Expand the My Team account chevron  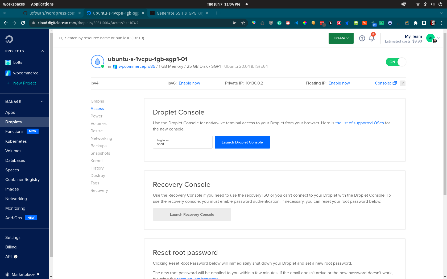tap(438, 38)
